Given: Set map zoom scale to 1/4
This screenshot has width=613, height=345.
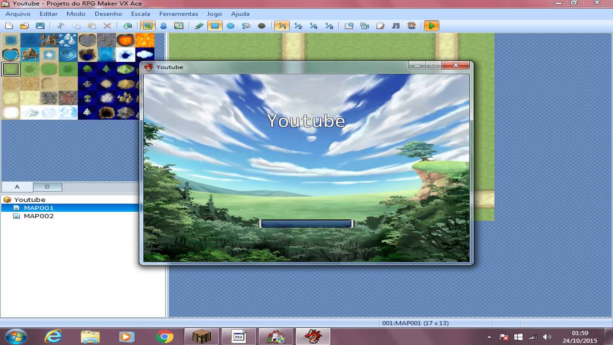Looking at the screenshot, I should (x=313, y=26).
